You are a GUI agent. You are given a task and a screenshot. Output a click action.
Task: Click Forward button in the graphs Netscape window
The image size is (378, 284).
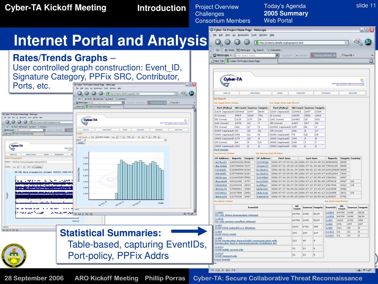[x=87, y=93]
